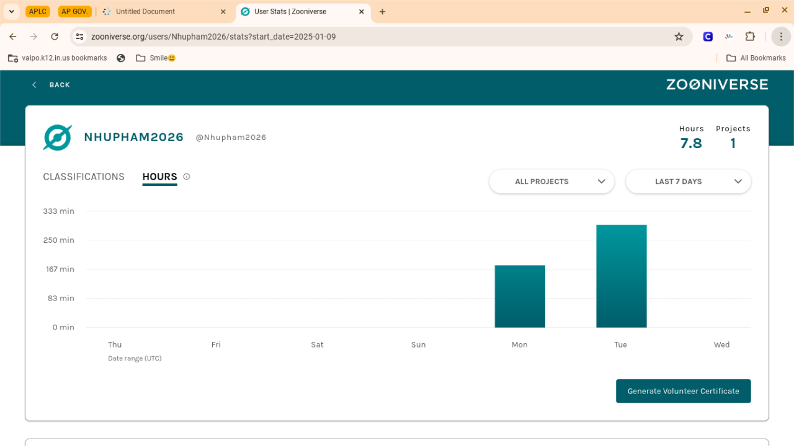Screen dimensions: 794x446
Task: Open the AP GOV. tab group
Action: (x=75, y=11)
